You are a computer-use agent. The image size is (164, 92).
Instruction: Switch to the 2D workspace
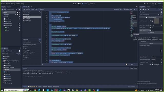coord(75,4)
